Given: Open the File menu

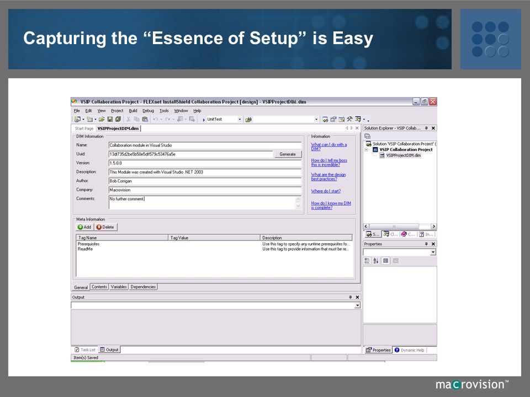Looking at the screenshot, I should (77, 111).
